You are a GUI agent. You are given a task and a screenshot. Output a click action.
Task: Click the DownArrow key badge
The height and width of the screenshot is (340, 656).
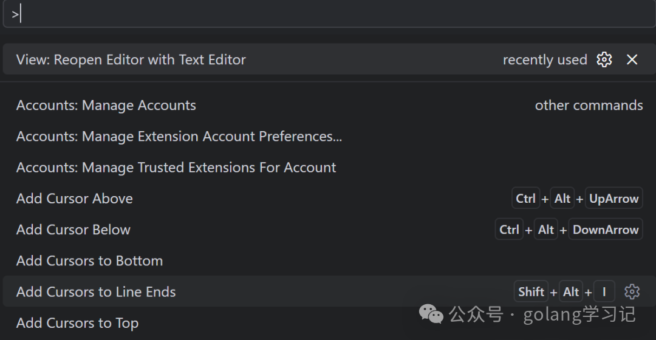pos(605,229)
